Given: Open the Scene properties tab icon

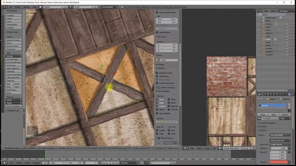Looking at the screenshot, I should (271, 94).
